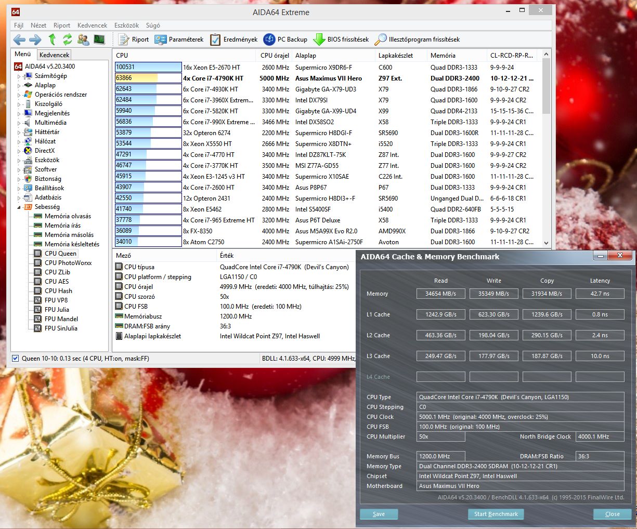Click the green refresh arrows icon
The image size is (637, 529).
pyautogui.click(x=68, y=39)
